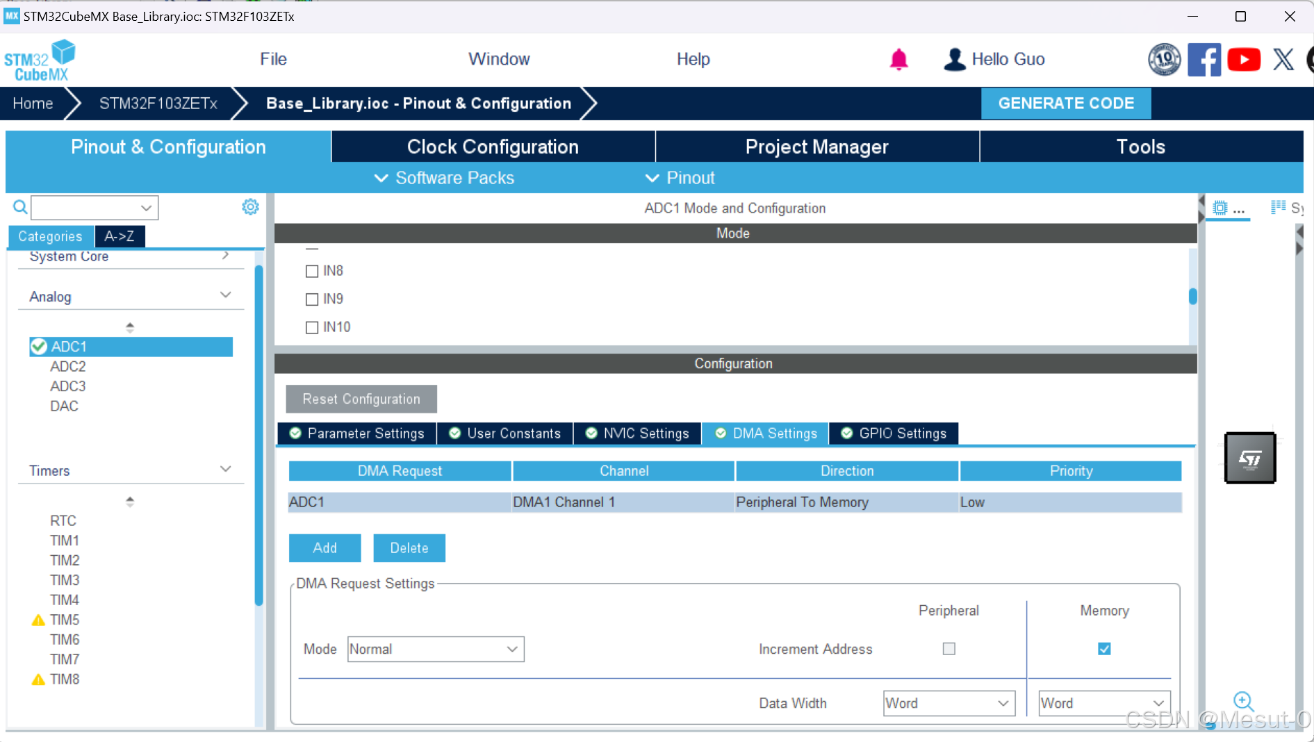The height and width of the screenshot is (742, 1314).
Task: Uncheck Memory increment address checkbox
Action: 1104,649
